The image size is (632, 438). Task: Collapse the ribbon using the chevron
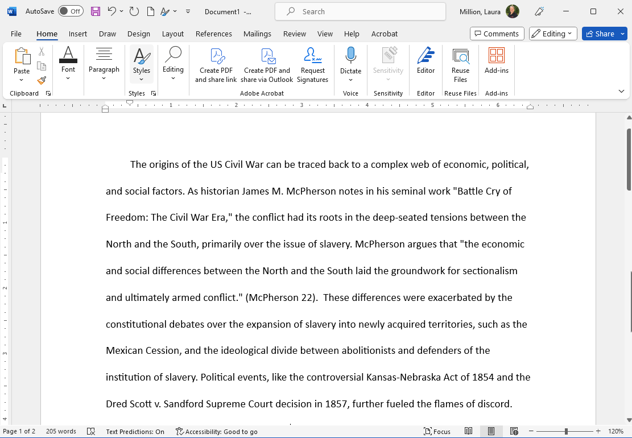coord(621,91)
